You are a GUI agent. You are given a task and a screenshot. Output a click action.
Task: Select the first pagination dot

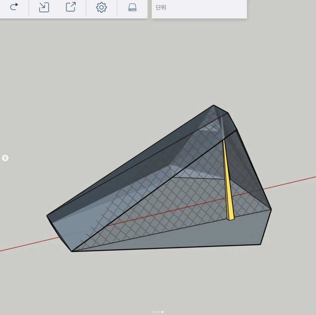[x=154, y=312]
